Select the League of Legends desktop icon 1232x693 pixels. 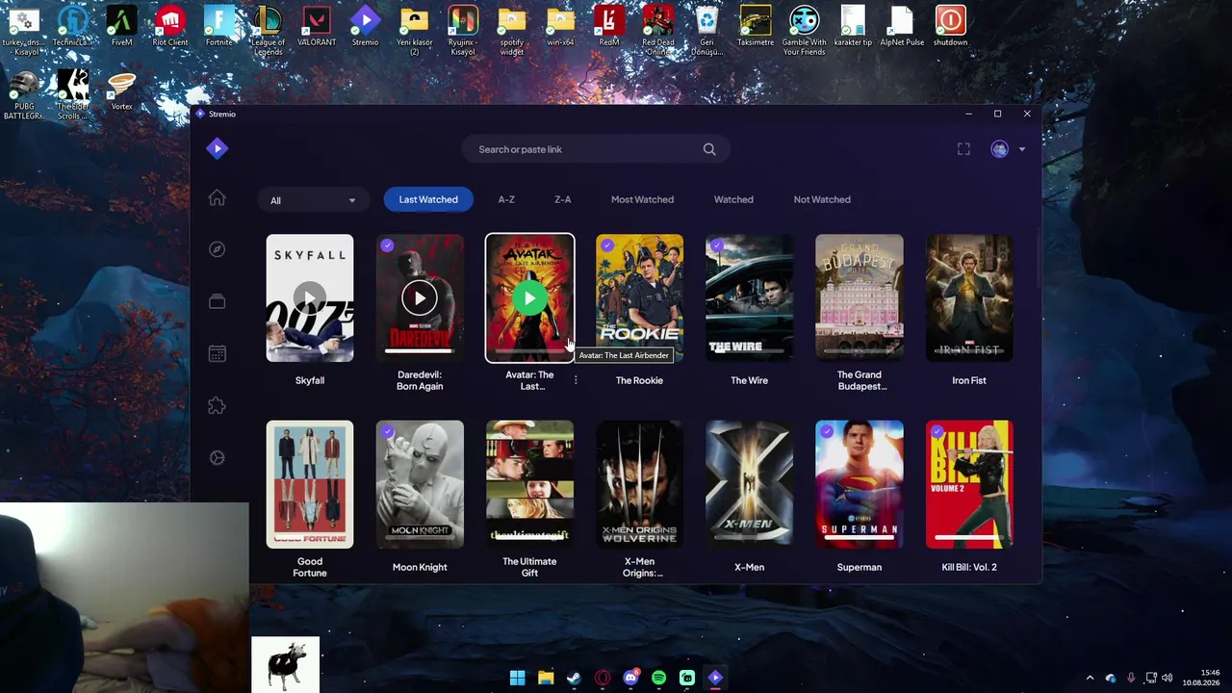[x=268, y=31]
